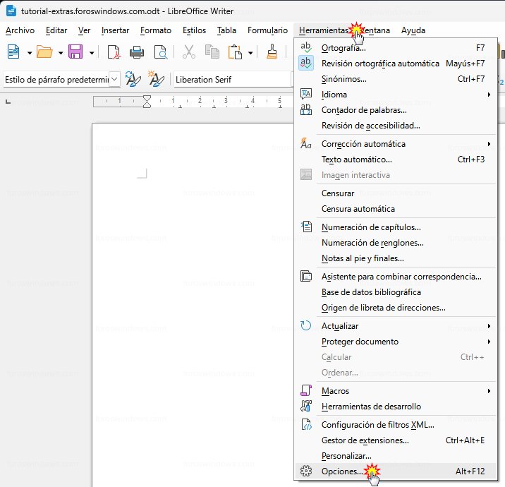The image size is (505, 487).
Task: Select Notas al pie y finales...
Action: coord(395,258)
